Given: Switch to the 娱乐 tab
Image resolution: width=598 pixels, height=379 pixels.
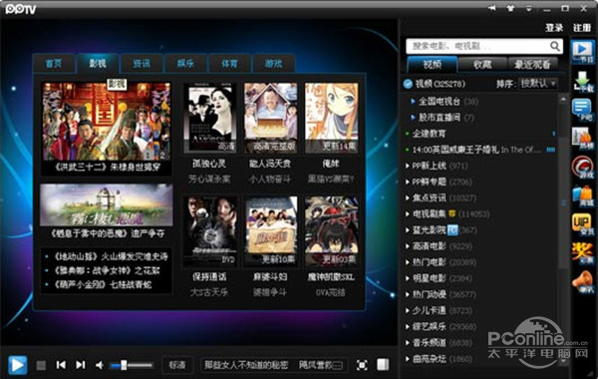Looking at the screenshot, I should click(185, 64).
